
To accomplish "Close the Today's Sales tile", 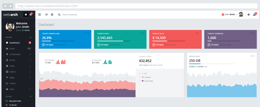I will tap(199, 33).
